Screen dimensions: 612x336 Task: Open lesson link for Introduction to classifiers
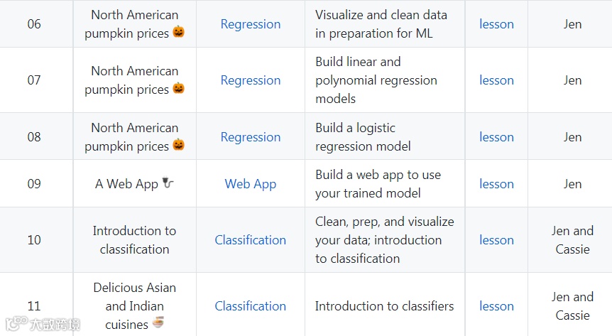tap(496, 306)
